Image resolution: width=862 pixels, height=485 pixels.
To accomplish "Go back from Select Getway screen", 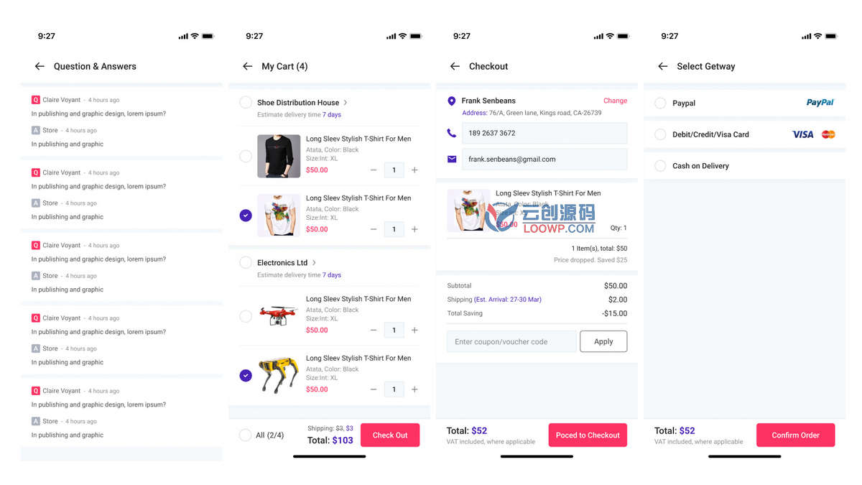I will pyautogui.click(x=662, y=66).
